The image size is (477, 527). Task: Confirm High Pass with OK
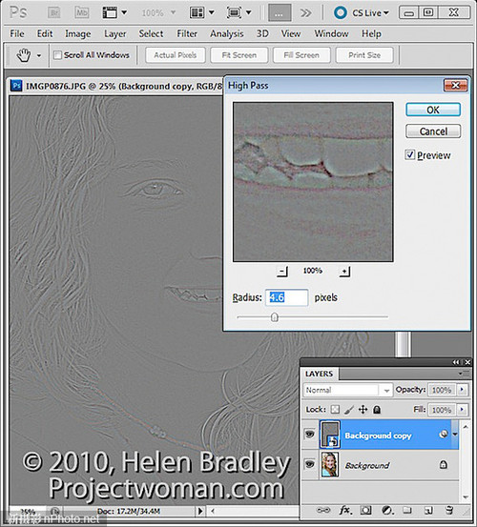(433, 110)
